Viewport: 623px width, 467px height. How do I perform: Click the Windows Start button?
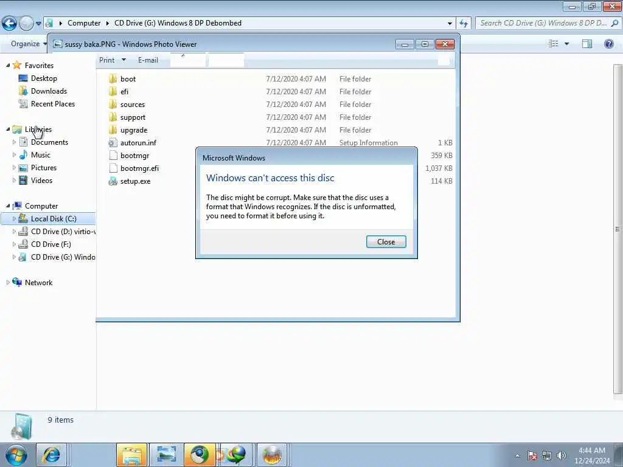coord(16,455)
